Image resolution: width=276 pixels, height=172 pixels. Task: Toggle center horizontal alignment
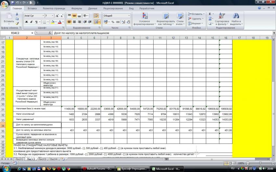click(x=74, y=22)
